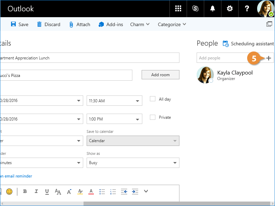Screen dimensions: 275x206
Task: Open the Scheduling assistant
Action: point(249,44)
